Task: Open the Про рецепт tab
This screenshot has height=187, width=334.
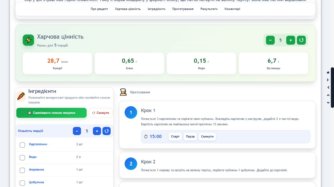Action: (x=99, y=9)
